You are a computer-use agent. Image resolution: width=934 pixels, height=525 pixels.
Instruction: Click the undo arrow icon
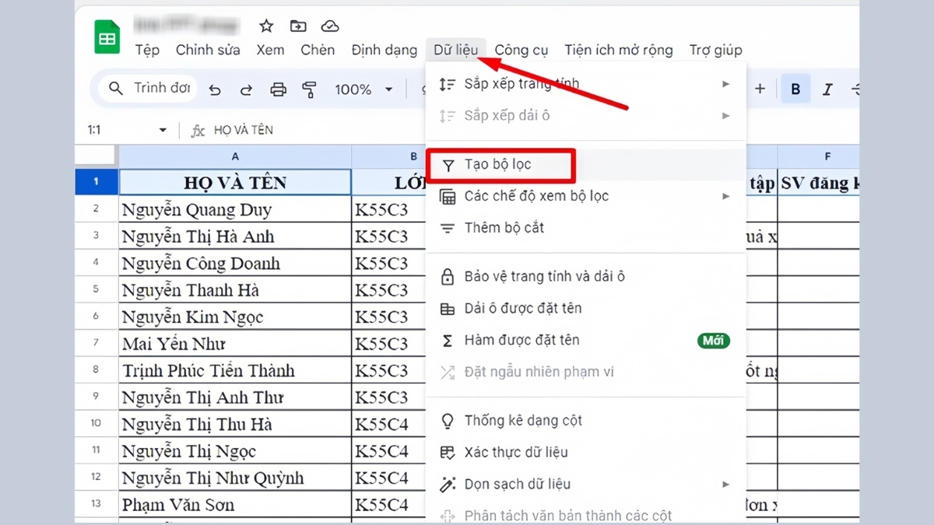pyautogui.click(x=215, y=90)
